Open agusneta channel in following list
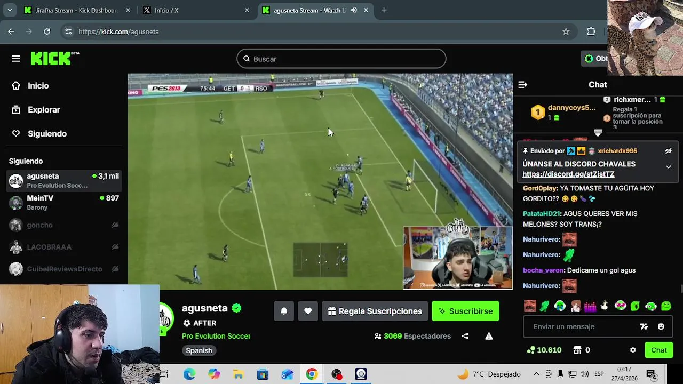Screen dimensions: 683x384 (64, 181)
